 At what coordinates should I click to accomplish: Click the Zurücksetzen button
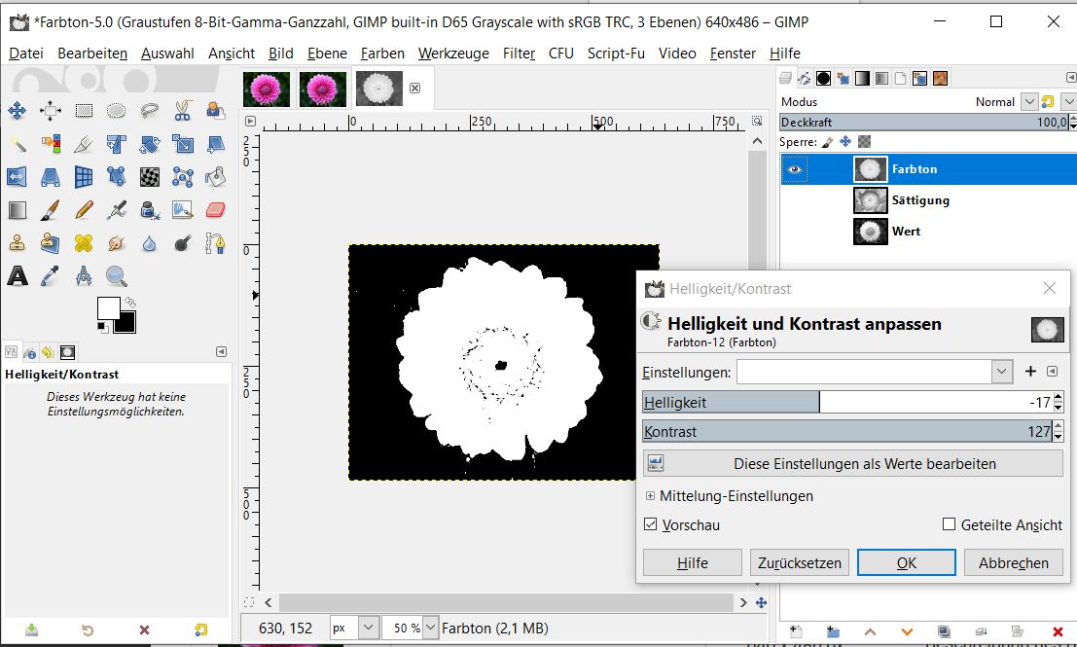click(800, 562)
